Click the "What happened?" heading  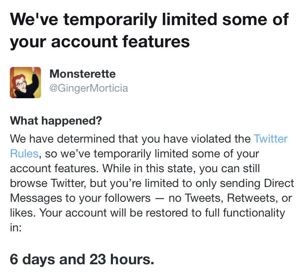(x=56, y=120)
